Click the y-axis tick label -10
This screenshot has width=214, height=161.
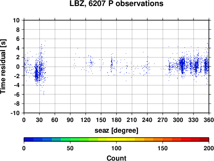pos(15,113)
